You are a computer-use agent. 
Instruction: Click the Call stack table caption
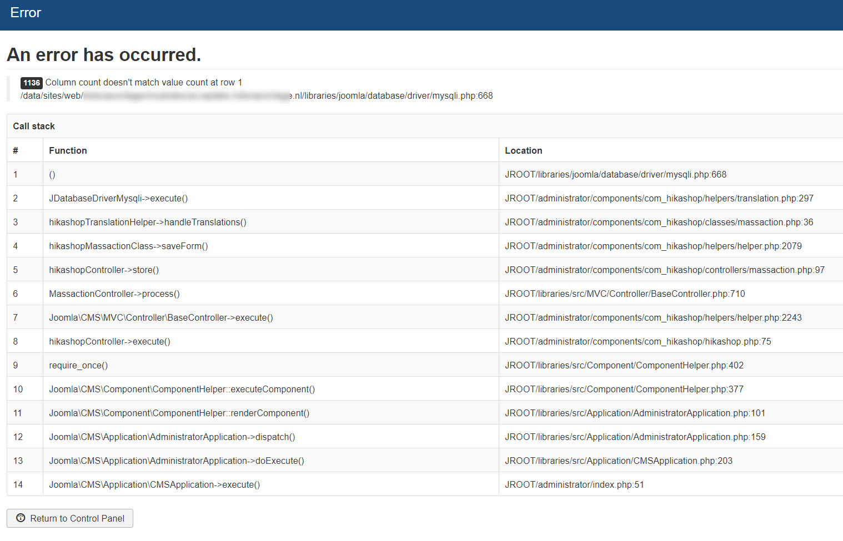click(x=34, y=127)
